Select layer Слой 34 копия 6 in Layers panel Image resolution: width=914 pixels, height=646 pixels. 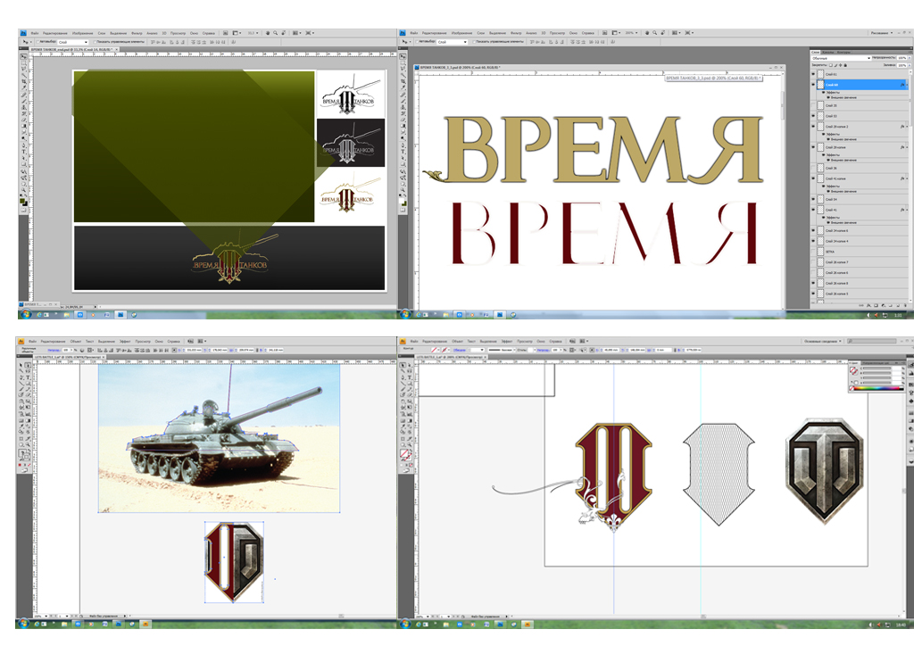pyautogui.click(x=860, y=231)
